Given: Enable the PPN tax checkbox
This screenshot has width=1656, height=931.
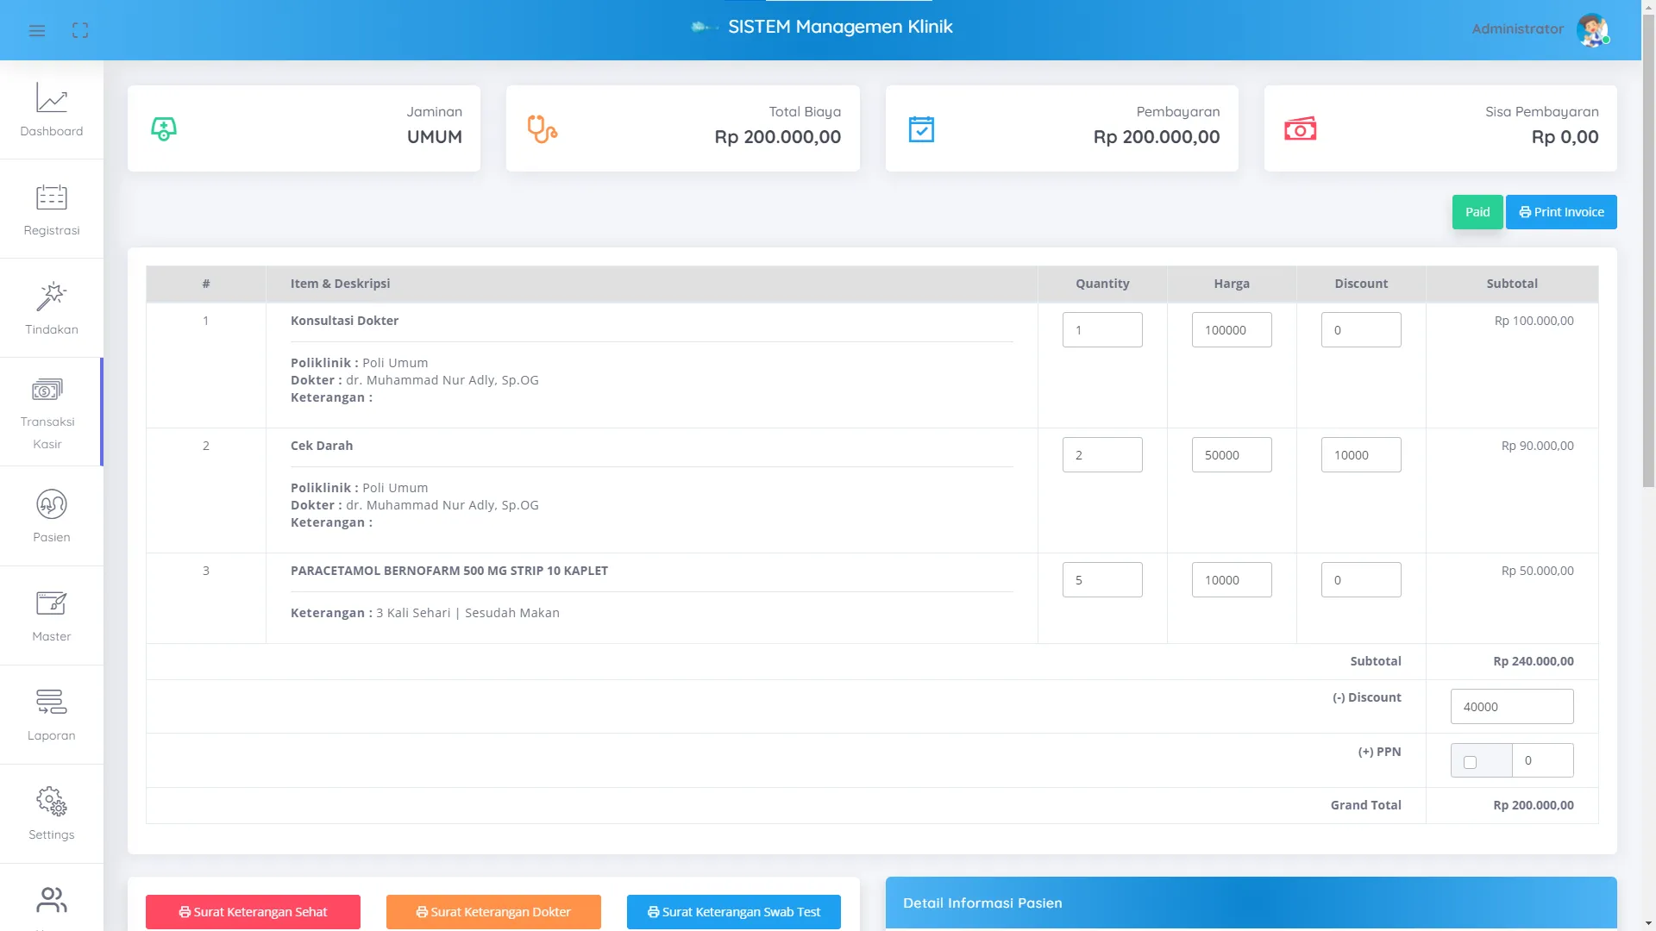Looking at the screenshot, I should [x=1470, y=762].
